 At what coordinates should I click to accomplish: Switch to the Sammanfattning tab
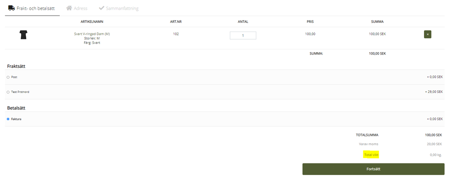(x=122, y=8)
